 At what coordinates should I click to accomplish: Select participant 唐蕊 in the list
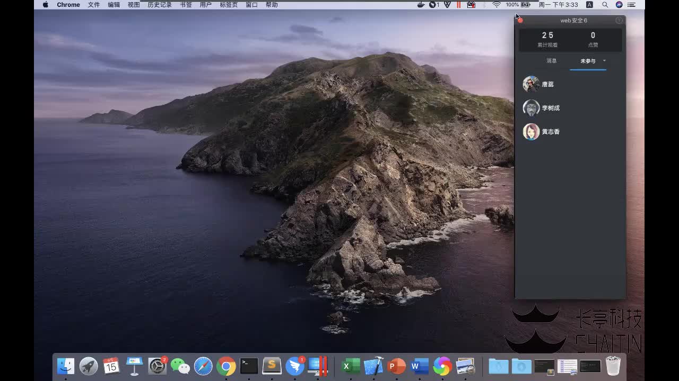(547, 84)
